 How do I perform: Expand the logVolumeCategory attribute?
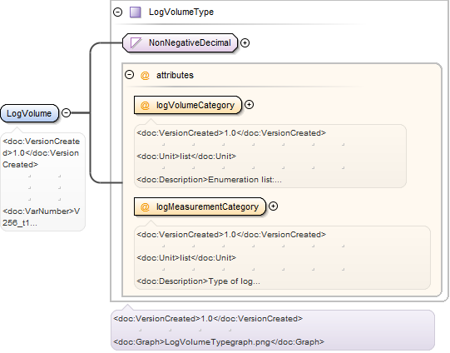click(x=249, y=105)
